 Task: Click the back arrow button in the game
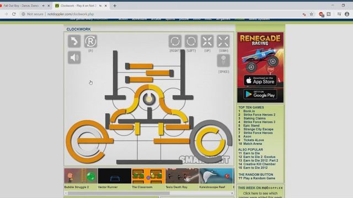[x=74, y=41]
